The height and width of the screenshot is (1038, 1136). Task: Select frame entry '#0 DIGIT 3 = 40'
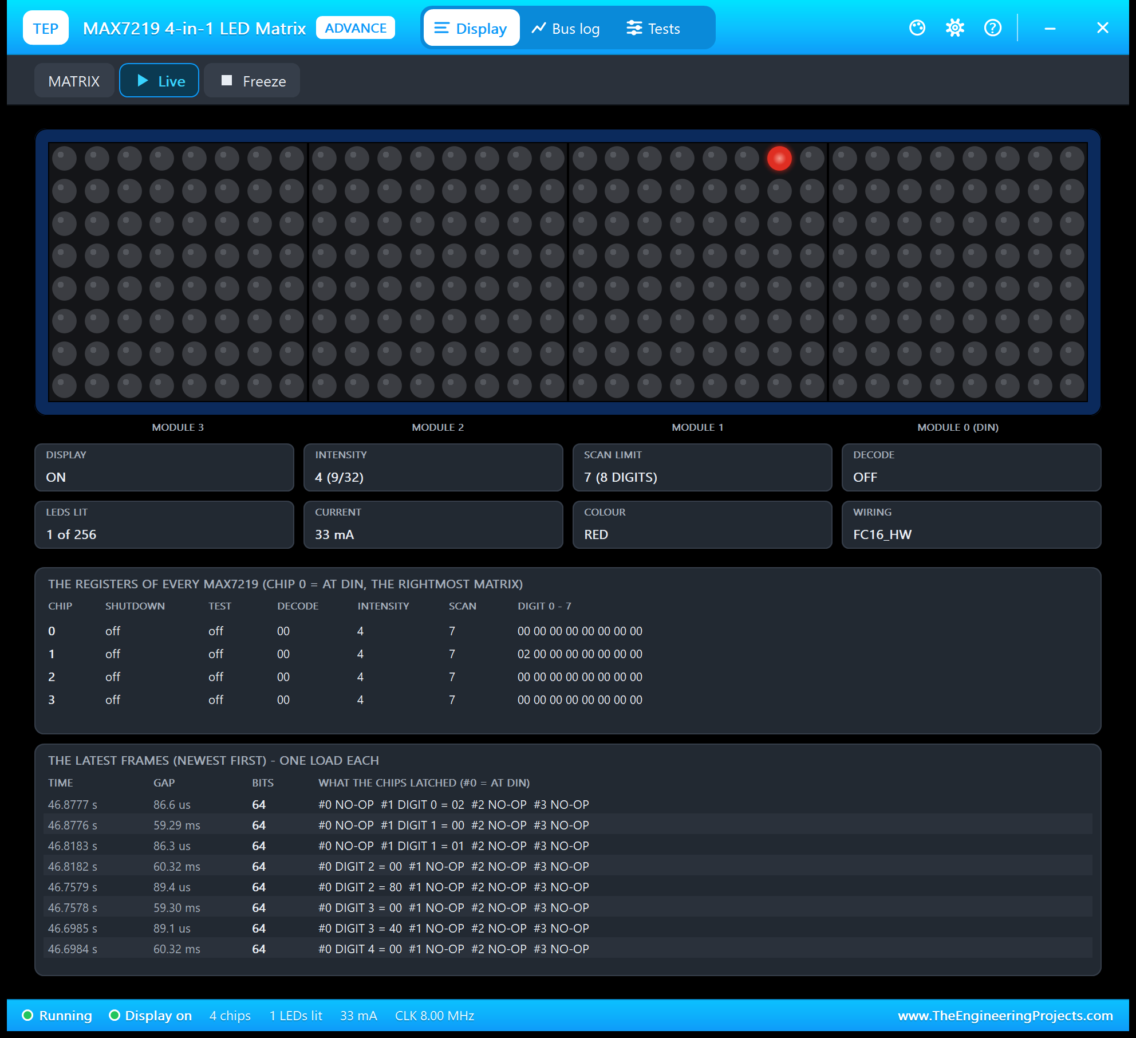(360, 928)
